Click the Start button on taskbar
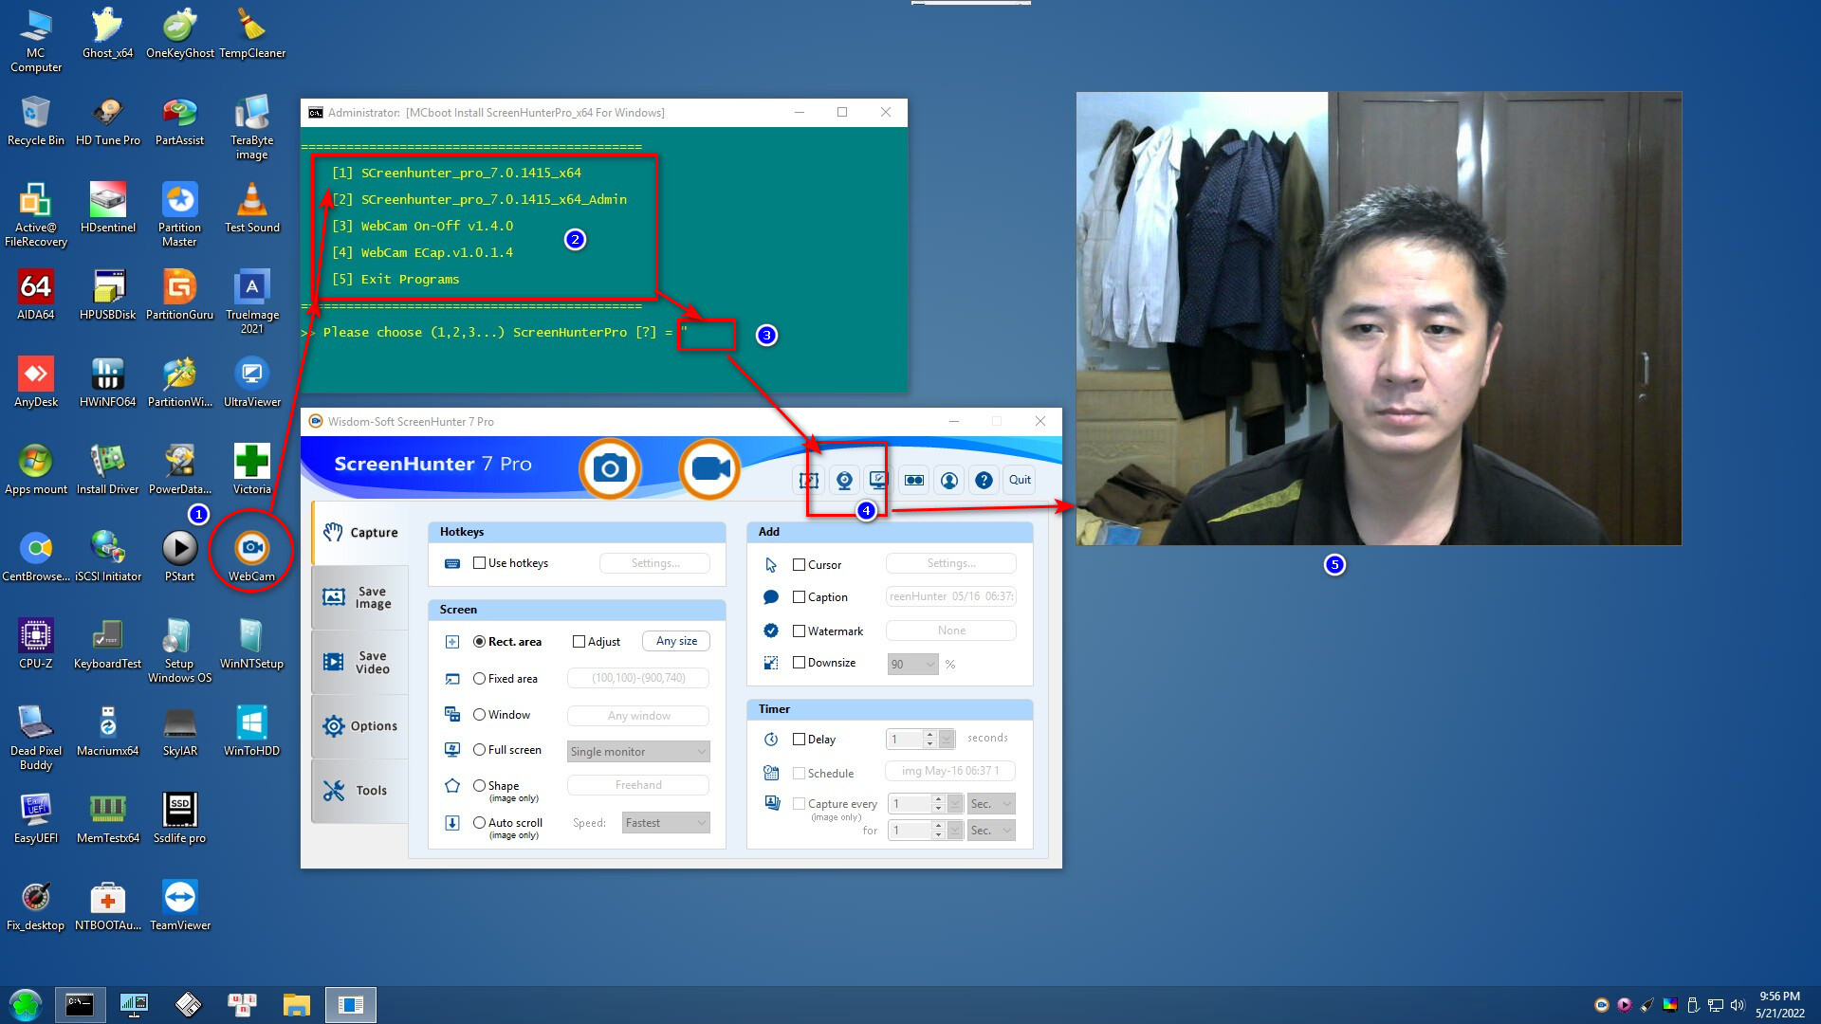This screenshot has width=1821, height=1024. [x=26, y=1004]
